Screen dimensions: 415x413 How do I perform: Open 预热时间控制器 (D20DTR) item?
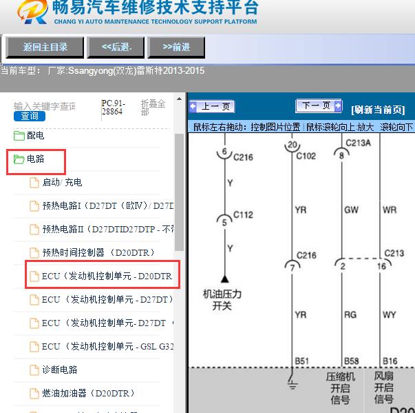(98, 252)
